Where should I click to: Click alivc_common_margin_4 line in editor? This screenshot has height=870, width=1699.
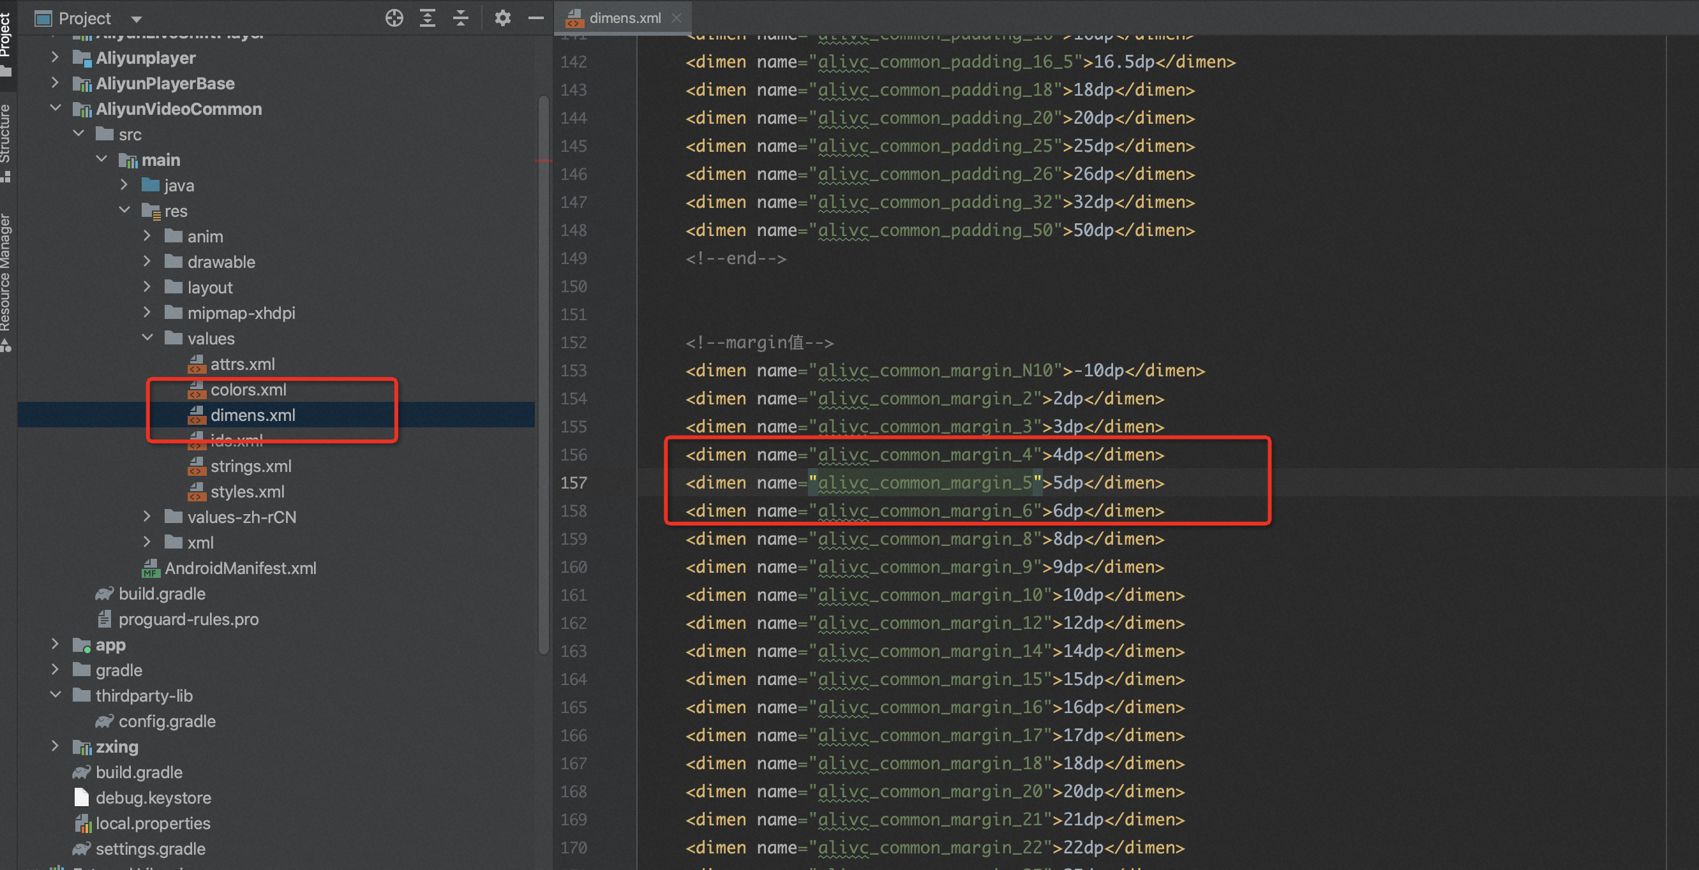[x=925, y=455]
